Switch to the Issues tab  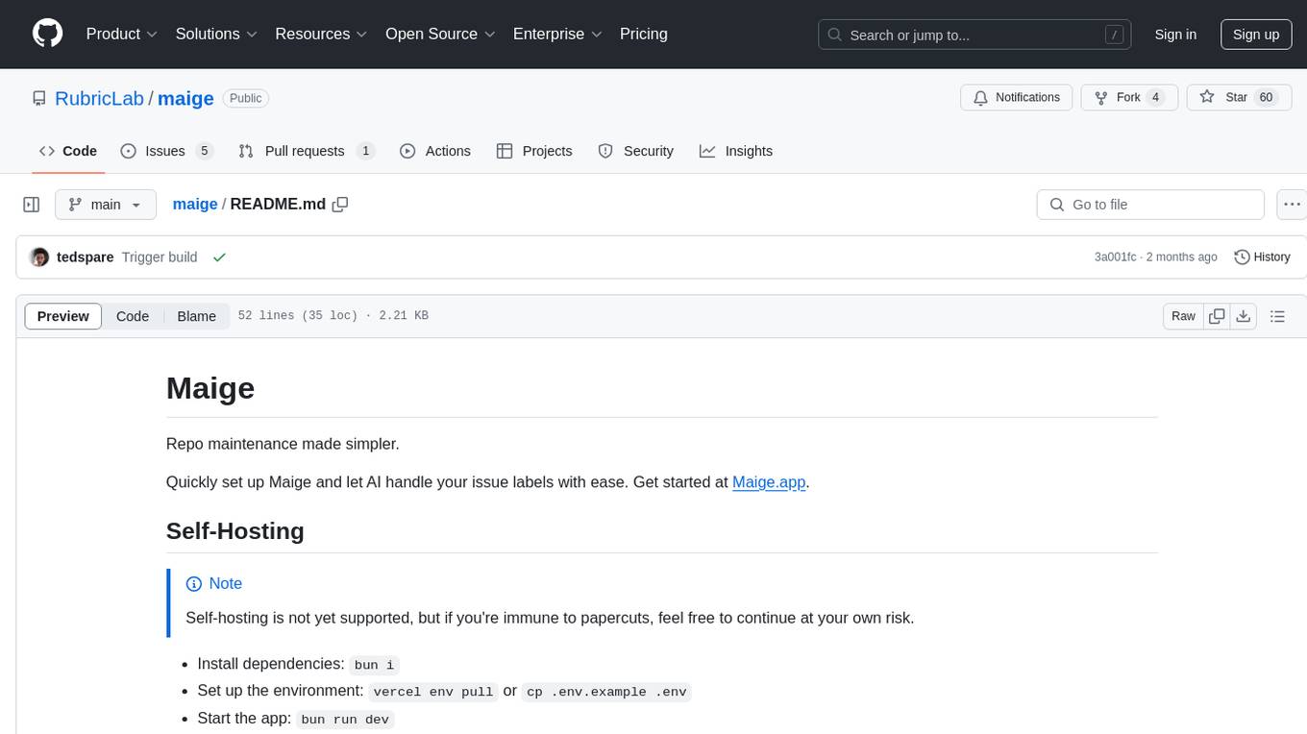click(x=166, y=151)
